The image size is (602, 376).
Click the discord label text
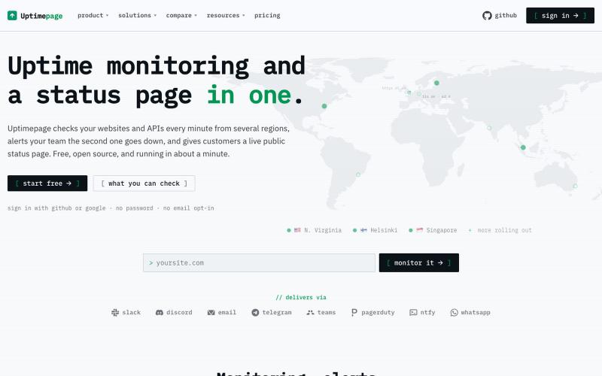pyautogui.click(x=179, y=312)
